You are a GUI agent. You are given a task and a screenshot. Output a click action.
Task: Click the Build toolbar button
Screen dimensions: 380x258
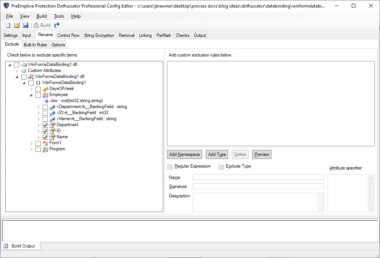pyautogui.click(x=42, y=25)
